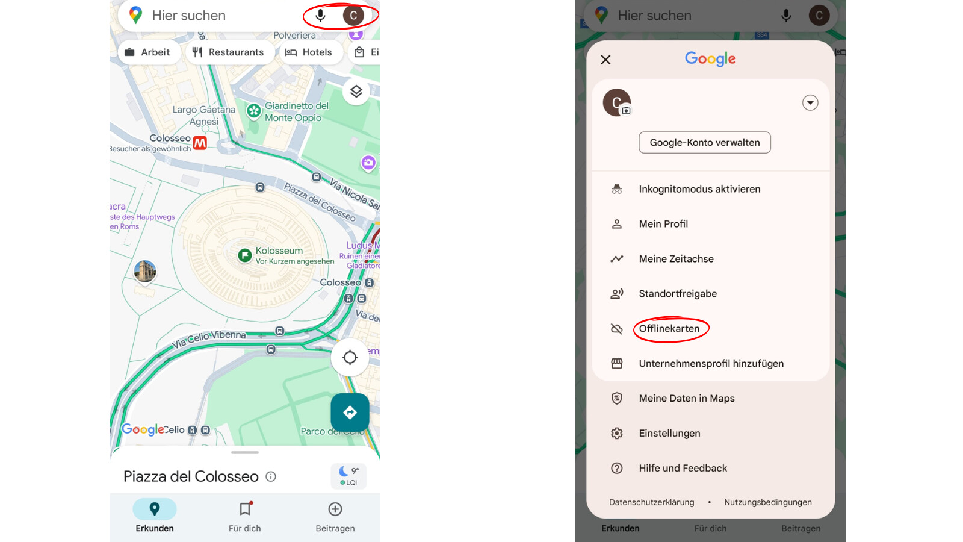Viewport: 963px width, 542px height.
Task: Open the profile avatar in the left search bar
Action: [353, 16]
